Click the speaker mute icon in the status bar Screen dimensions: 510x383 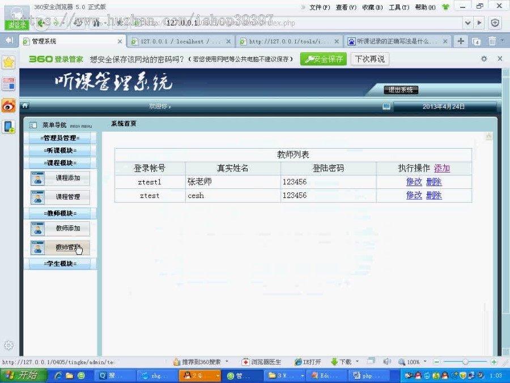pyautogui.click(x=387, y=361)
